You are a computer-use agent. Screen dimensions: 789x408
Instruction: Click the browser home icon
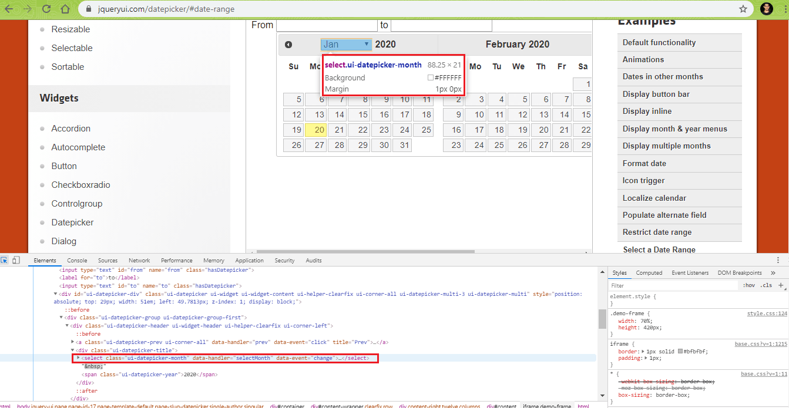click(x=65, y=9)
